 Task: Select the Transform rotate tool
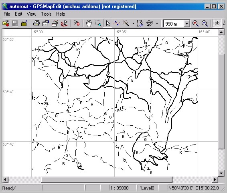click(x=150, y=23)
